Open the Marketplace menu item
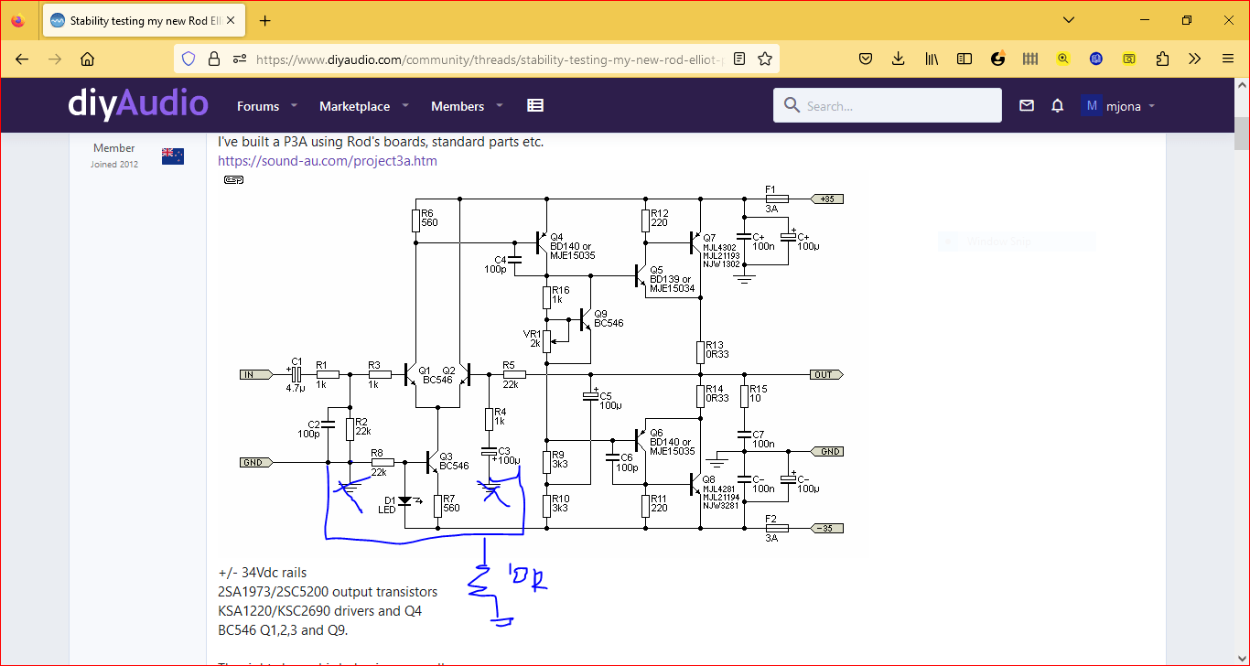Screen dimensions: 1250x666 click(x=354, y=106)
